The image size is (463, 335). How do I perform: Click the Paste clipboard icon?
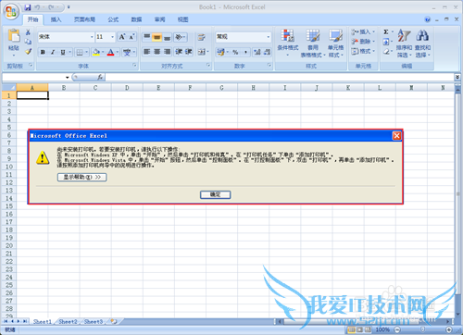coord(14,36)
